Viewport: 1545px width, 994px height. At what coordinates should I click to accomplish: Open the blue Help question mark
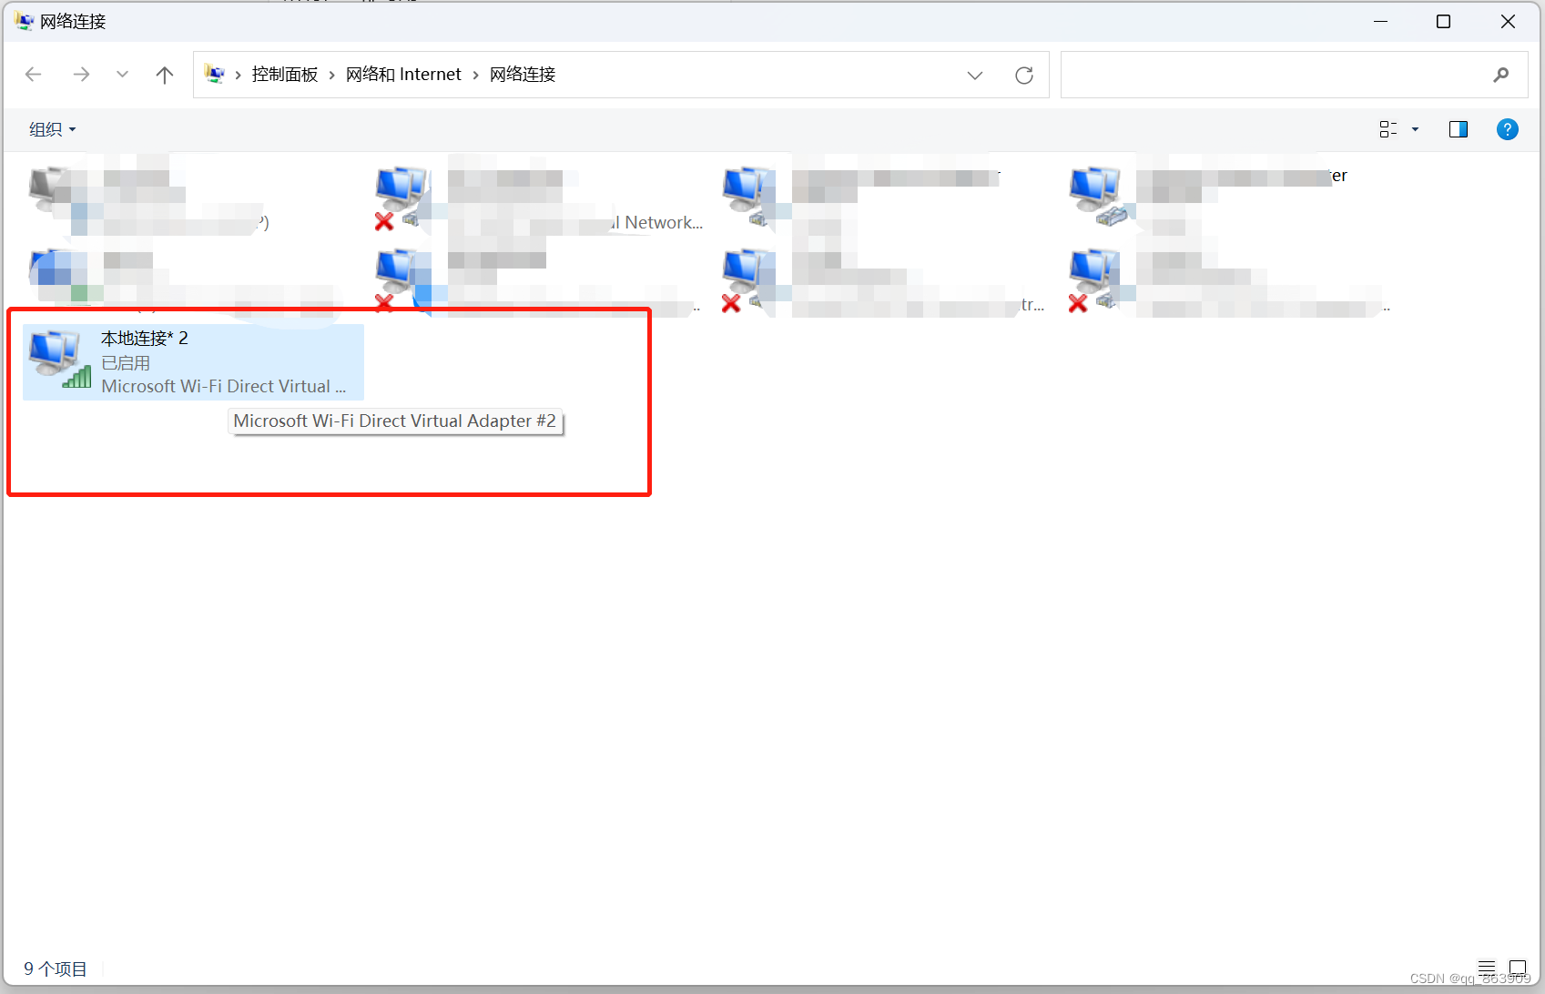coord(1507,129)
